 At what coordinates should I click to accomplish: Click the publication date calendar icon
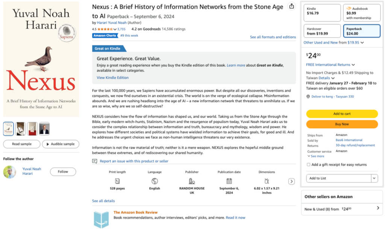[229, 181]
